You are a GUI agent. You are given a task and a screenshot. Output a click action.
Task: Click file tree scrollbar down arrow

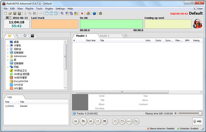tap(65, 88)
